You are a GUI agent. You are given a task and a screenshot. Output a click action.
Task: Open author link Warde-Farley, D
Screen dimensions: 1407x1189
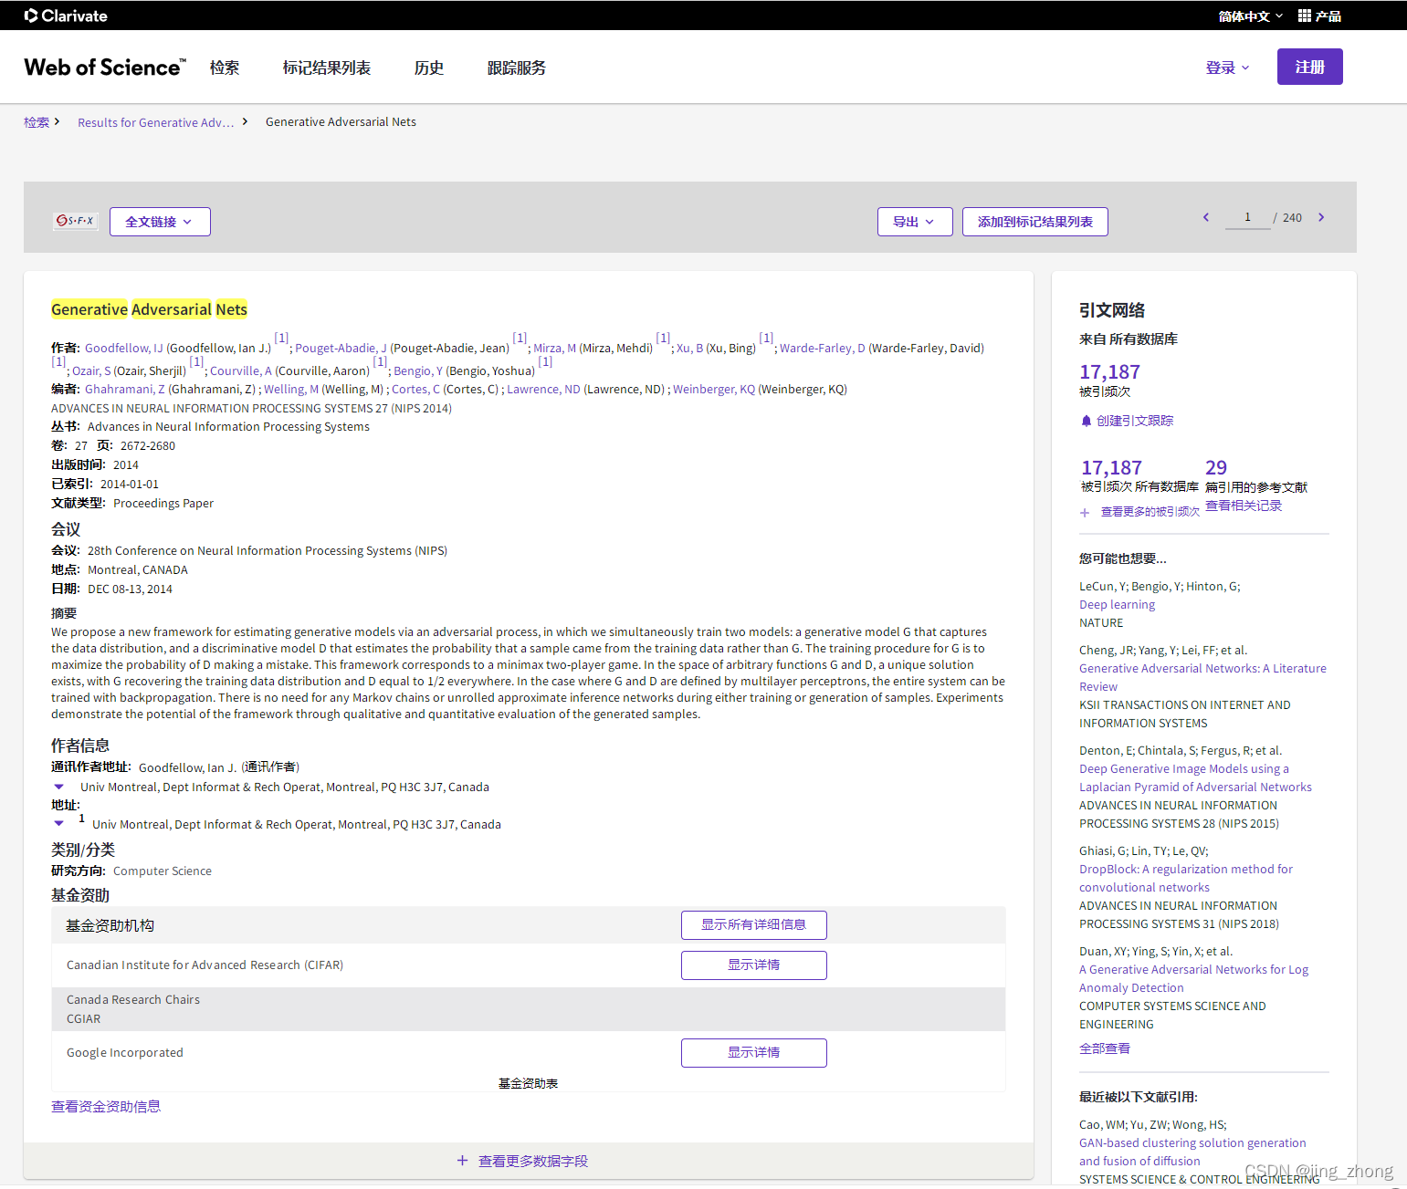823,348
